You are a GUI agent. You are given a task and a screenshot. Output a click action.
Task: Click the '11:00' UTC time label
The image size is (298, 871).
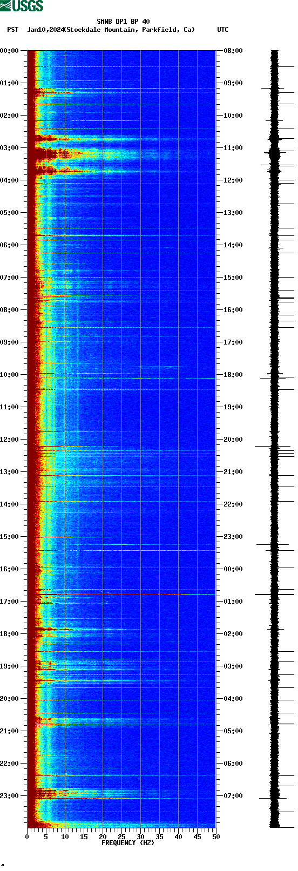point(233,148)
